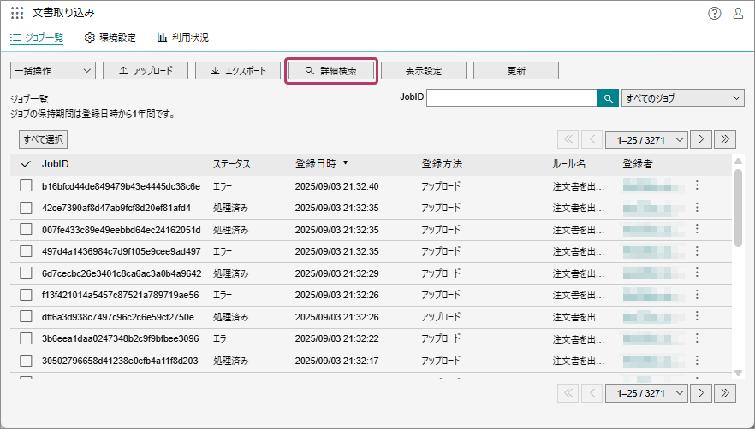Open row menu for job 30502796658d41238e0cfb4a11f8d203

(x=697, y=361)
